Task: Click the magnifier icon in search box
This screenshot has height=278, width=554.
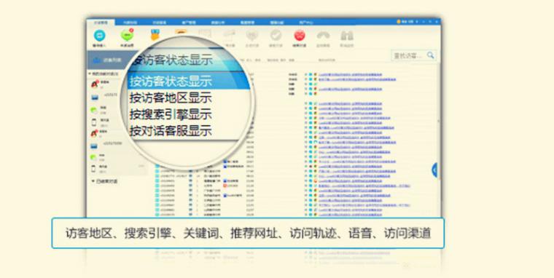Action: pos(430,55)
